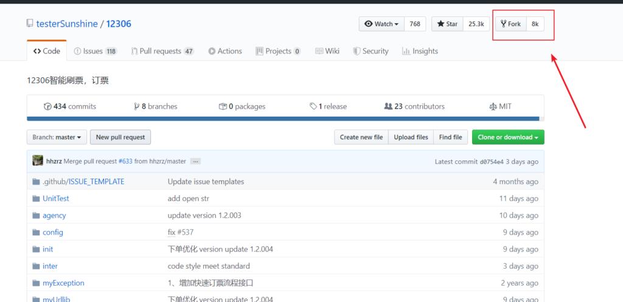Click the languages color bar
Image resolution: width=623 pixels, height=302 pixels.
pyautogui.click(x=285, y=118)
